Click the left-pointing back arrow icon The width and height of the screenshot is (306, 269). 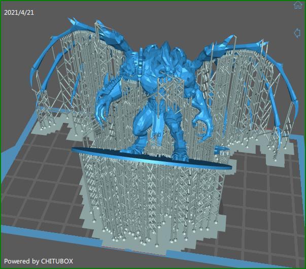(x=297, y=33)
